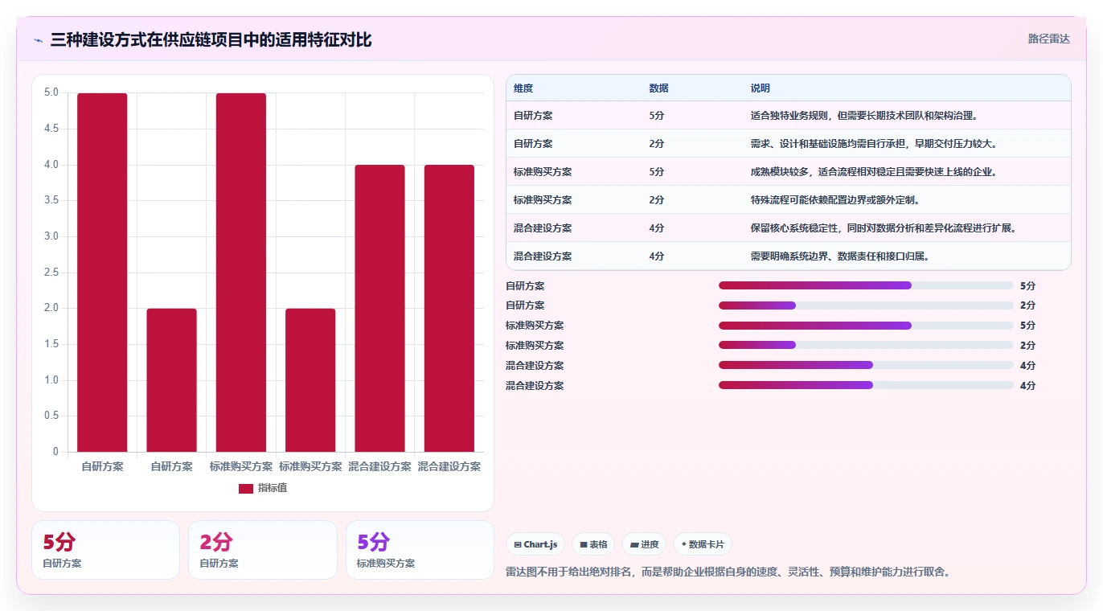Click the 标准购买方案 2分 progress bar
This screenshot has height=611, width=1103.
866,345
